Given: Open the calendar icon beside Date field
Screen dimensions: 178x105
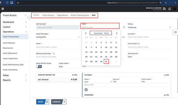Looking at the screenshot, I should click(x=124, y=27).
